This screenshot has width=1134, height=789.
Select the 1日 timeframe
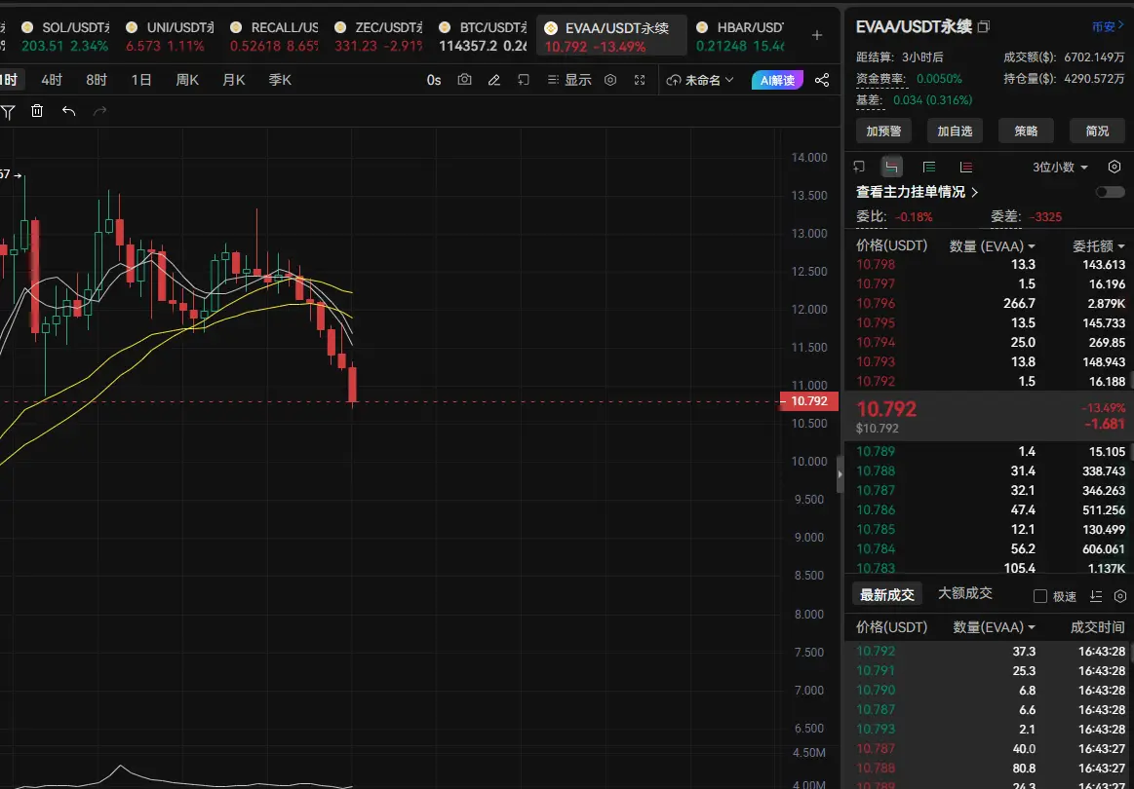pyautogui.click(x=141, y=80)
